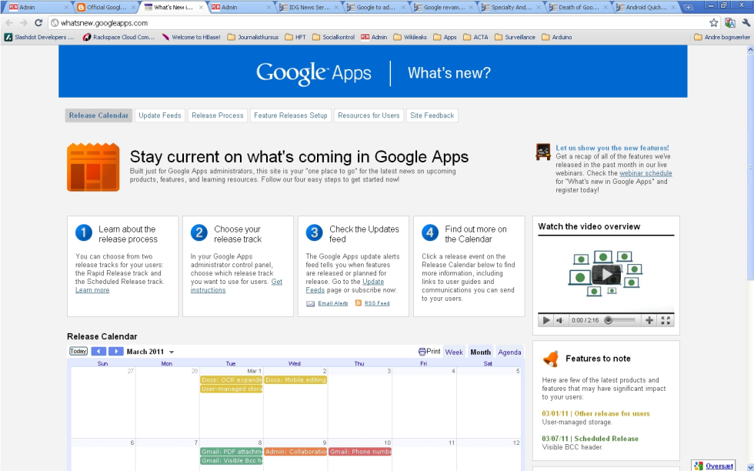The image size is (754, 471).
Task: Open the Update Feeds page tab
Action: [160, 115]
